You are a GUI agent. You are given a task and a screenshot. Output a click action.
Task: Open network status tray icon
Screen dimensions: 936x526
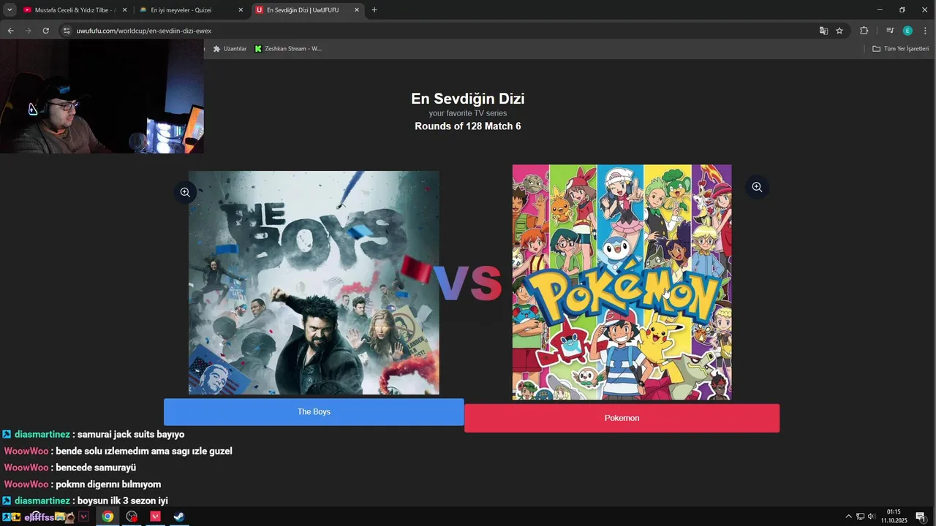coord(860,517)
